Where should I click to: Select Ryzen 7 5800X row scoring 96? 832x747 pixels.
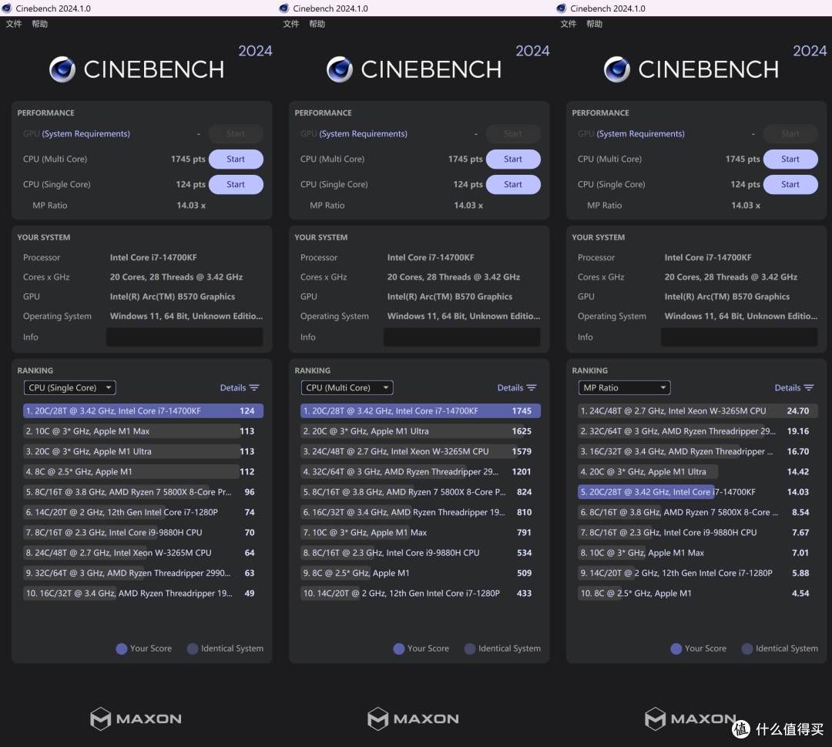[x=143, y=492]
